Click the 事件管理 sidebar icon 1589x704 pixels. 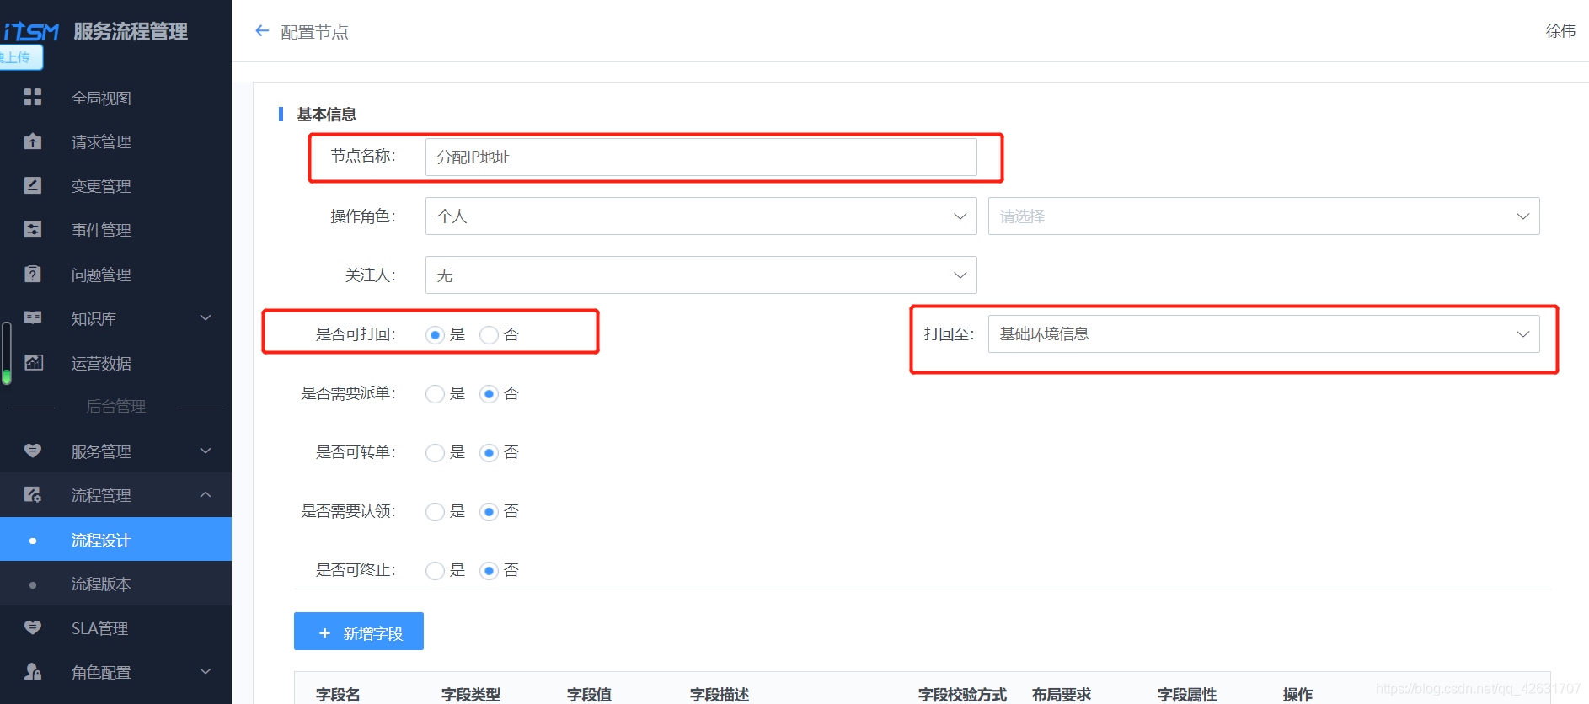33,229
